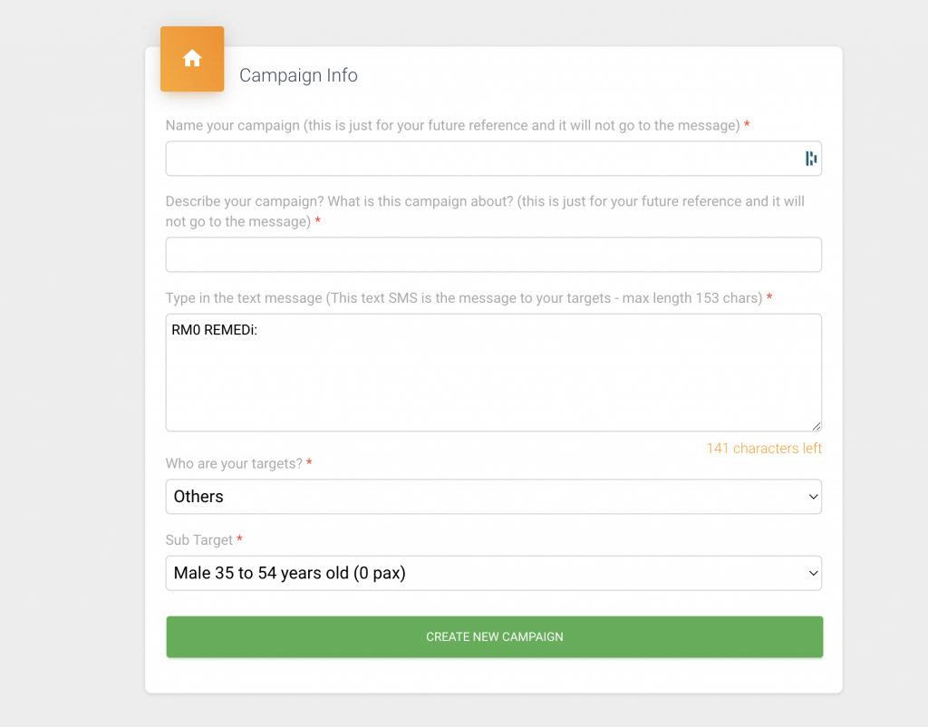This screenshot has width=928, height=727.
Task: Click the 'Type in the text message' label
Action: click(464, 298)
